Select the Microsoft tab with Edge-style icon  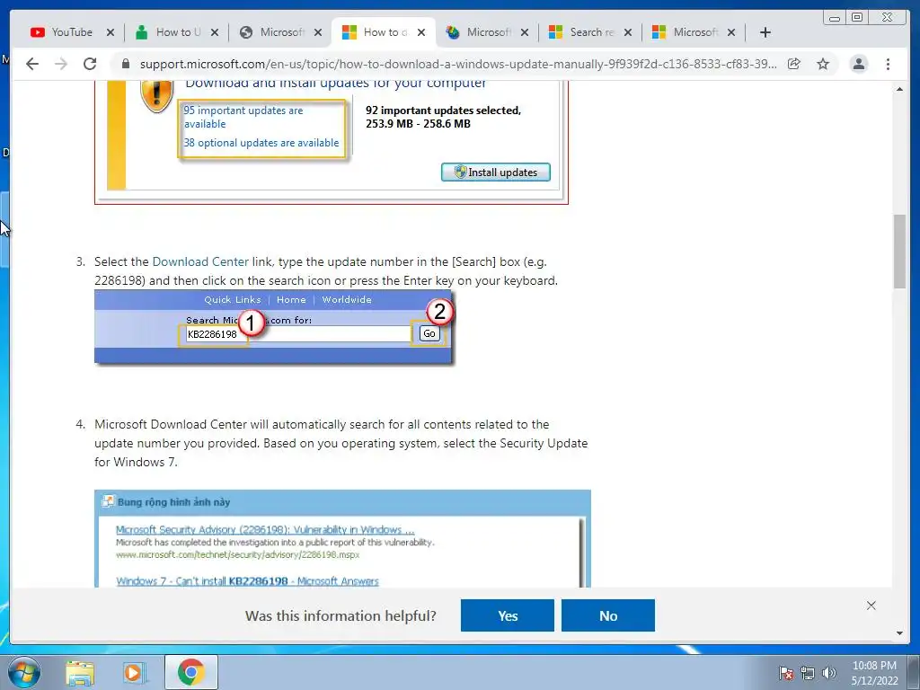(479, 32)
